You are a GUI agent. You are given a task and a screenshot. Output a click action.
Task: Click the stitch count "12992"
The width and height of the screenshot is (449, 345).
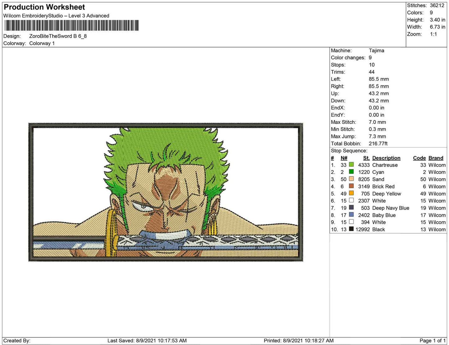coord(363,229)
